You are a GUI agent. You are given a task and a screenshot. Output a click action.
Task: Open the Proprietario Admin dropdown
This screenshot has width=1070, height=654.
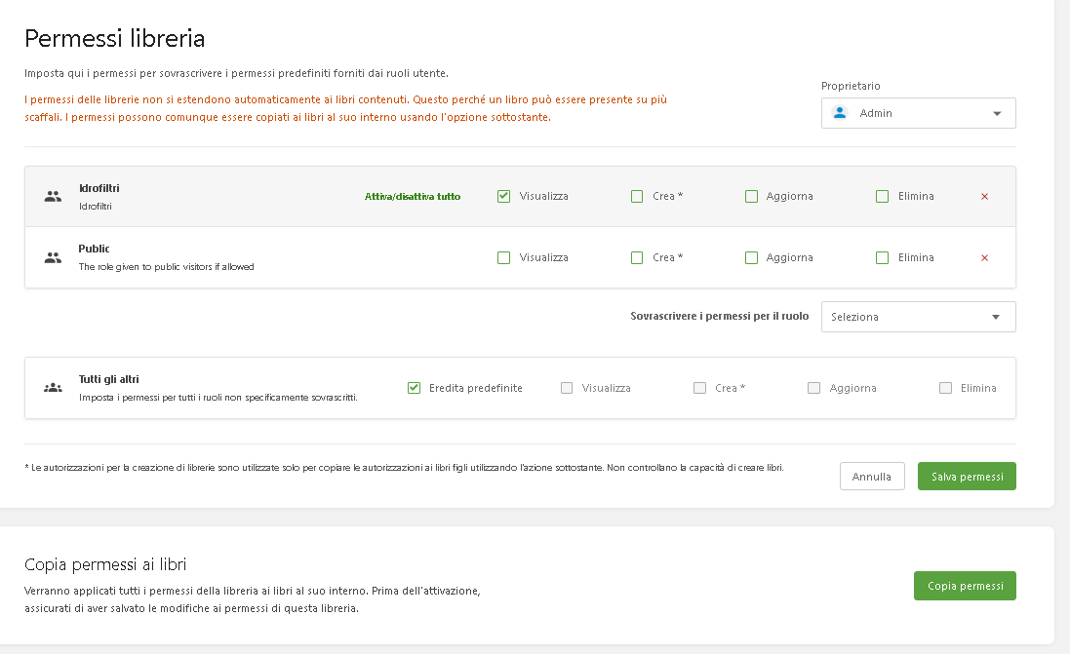(917, 113)
